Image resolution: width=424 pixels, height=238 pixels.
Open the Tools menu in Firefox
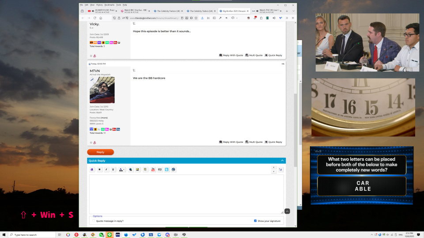click(118, 5)
